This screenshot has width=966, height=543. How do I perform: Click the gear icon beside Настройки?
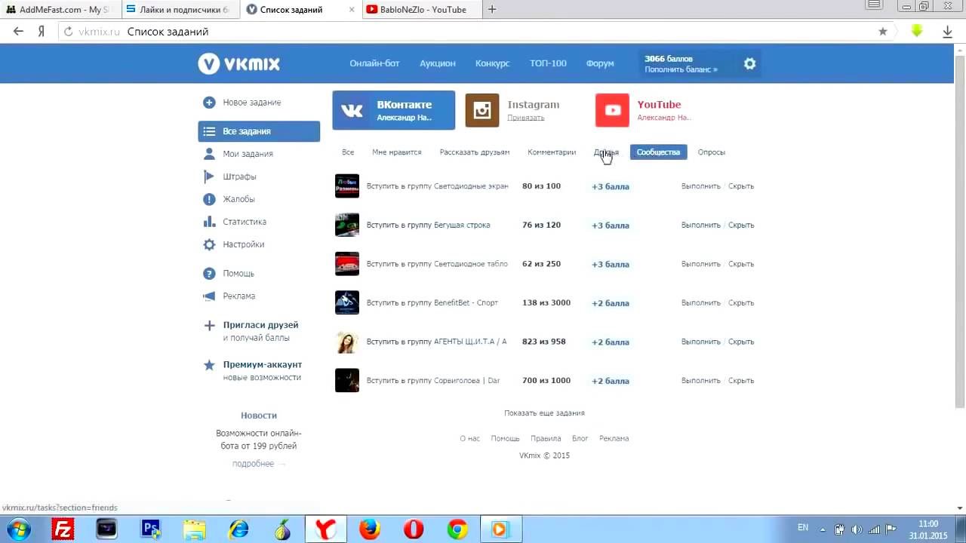[209, 244]
